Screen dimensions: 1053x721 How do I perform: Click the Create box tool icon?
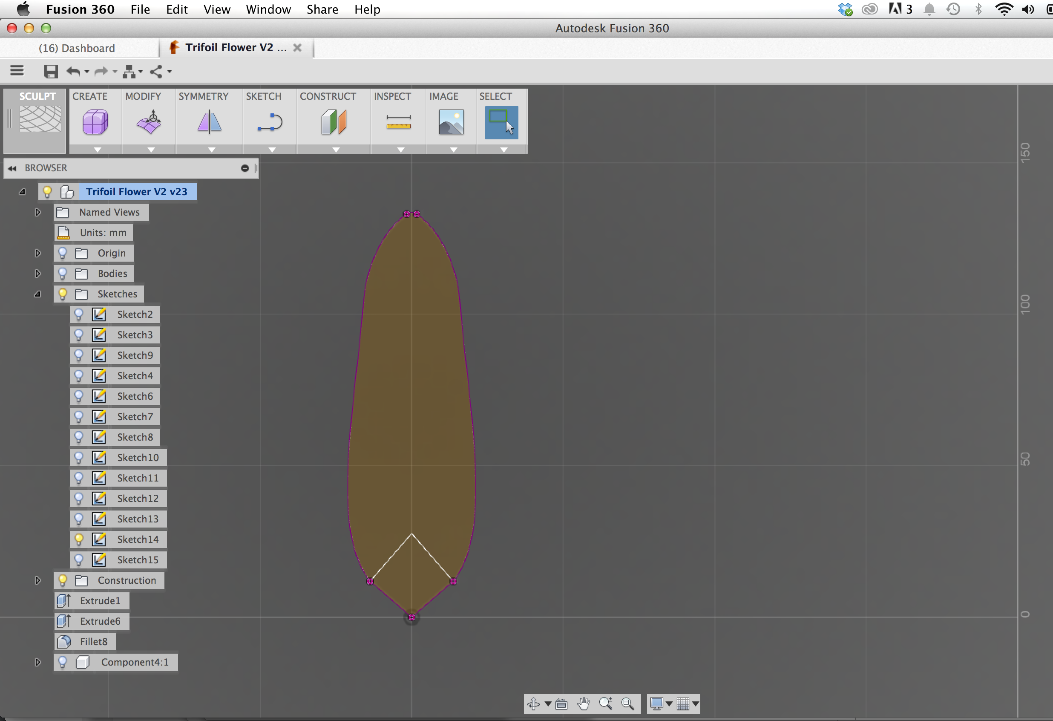tap(95, 122)
